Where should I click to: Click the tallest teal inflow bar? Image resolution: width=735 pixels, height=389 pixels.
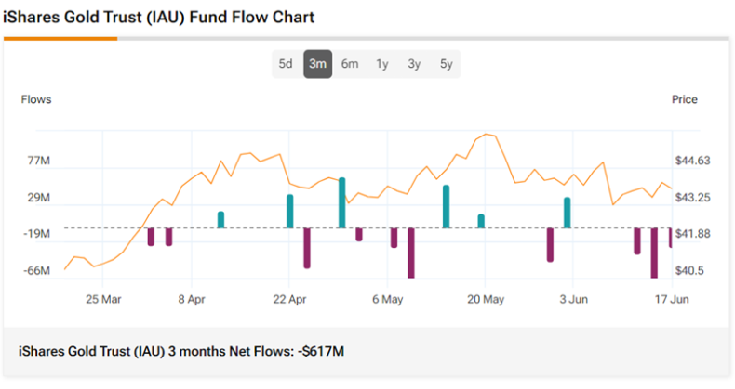(x=342, y=202)
